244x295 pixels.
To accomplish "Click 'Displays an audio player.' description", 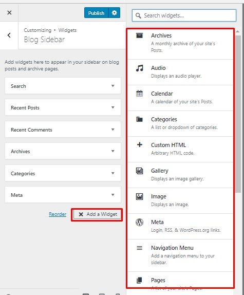I will 176,76.
